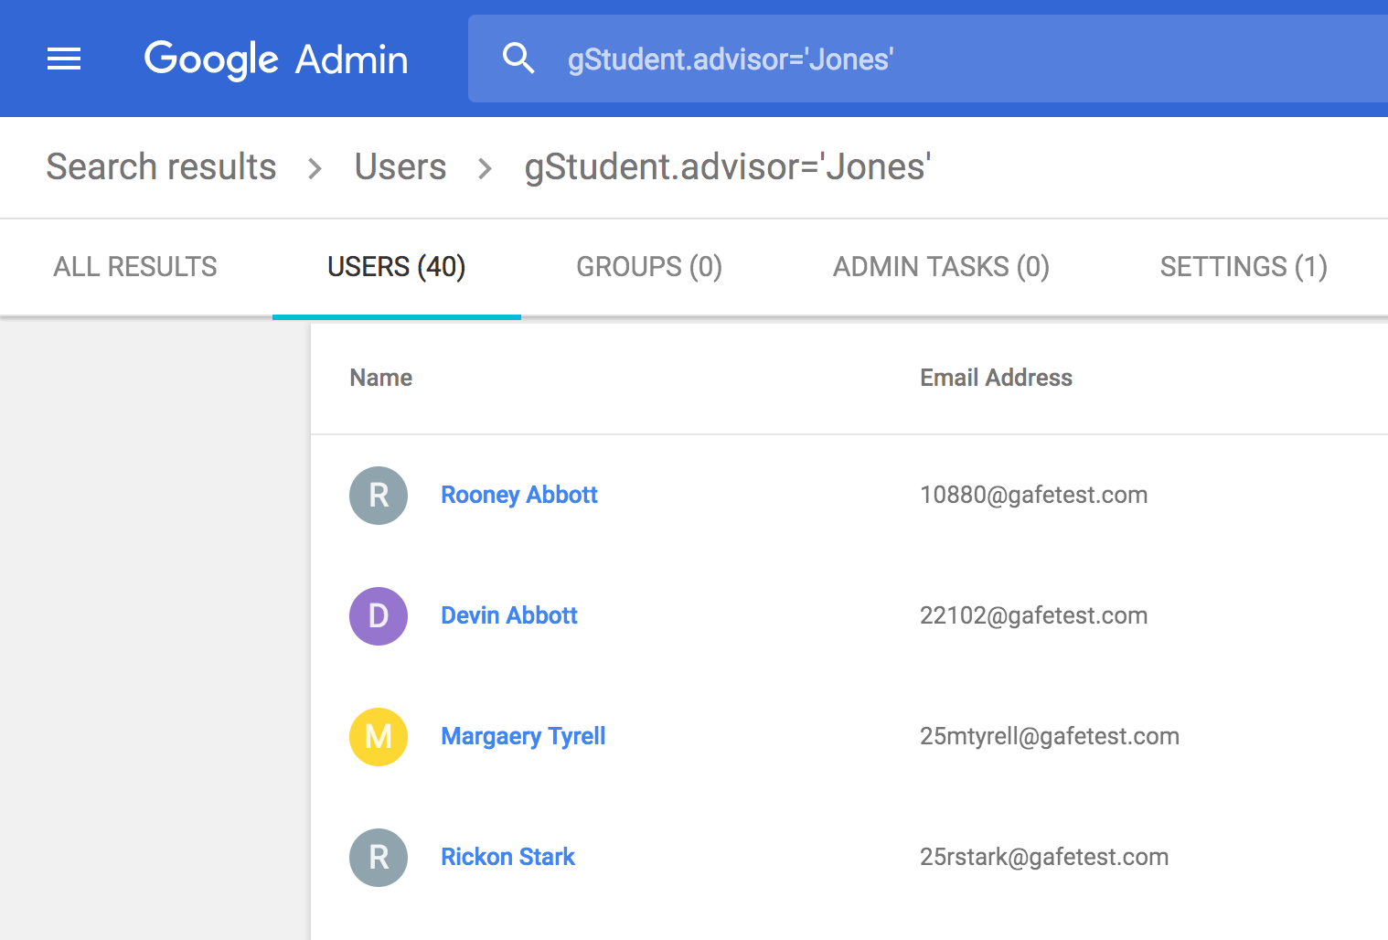The width and height of the screenshot is (1388, 940).
Task: Click the magnifying glass search icon
Action: [518, 59]
